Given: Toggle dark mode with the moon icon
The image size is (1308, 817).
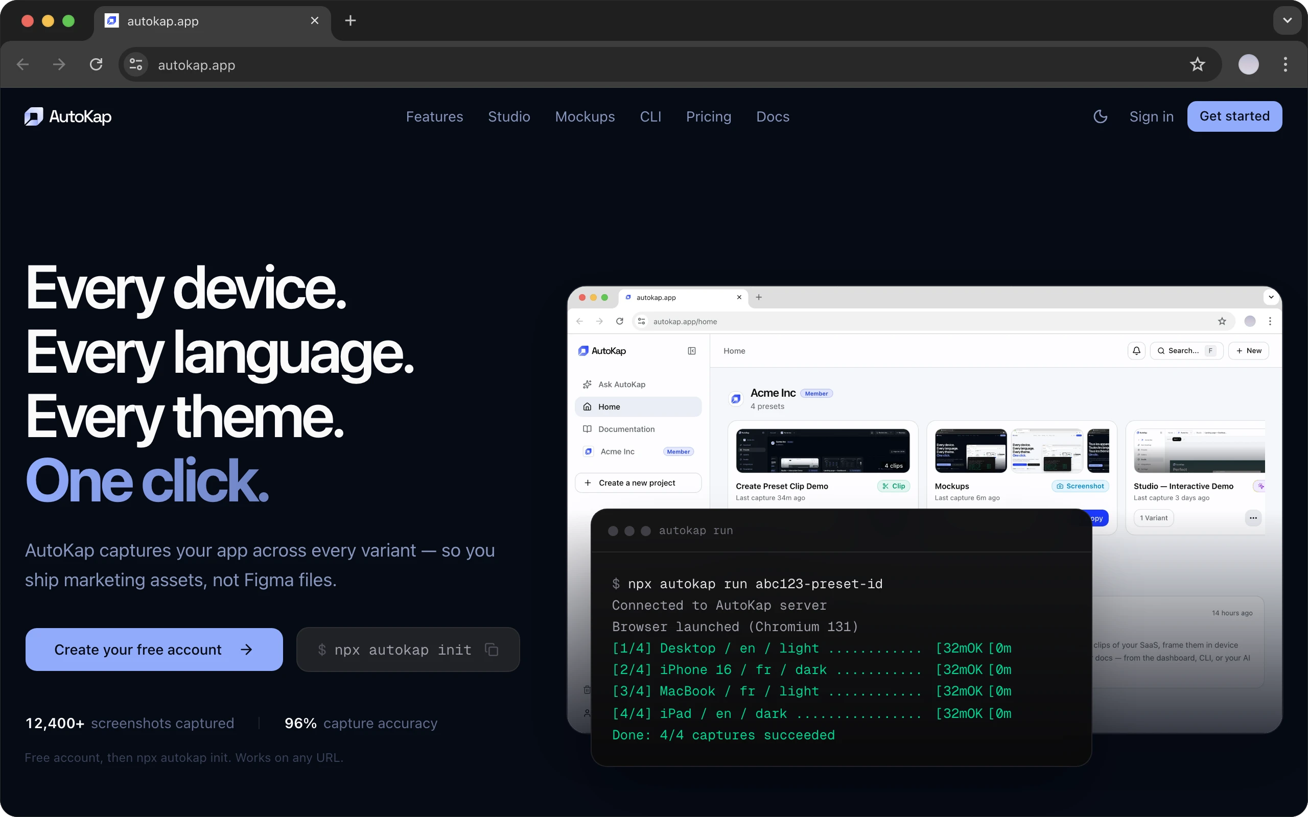Looking at the screenshot, I should click(x=1100, y=117).
